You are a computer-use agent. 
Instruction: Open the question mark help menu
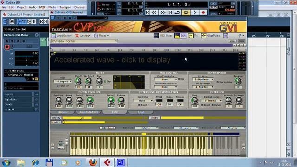click(x=241, y=36)
